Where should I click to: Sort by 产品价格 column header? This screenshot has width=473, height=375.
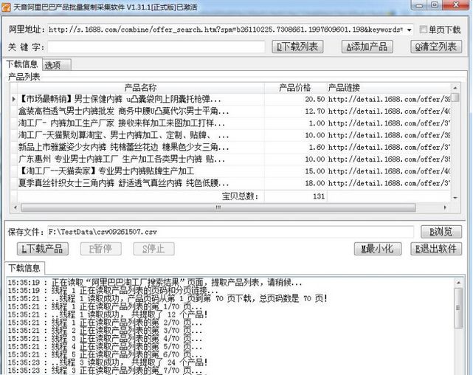(295, 88)
